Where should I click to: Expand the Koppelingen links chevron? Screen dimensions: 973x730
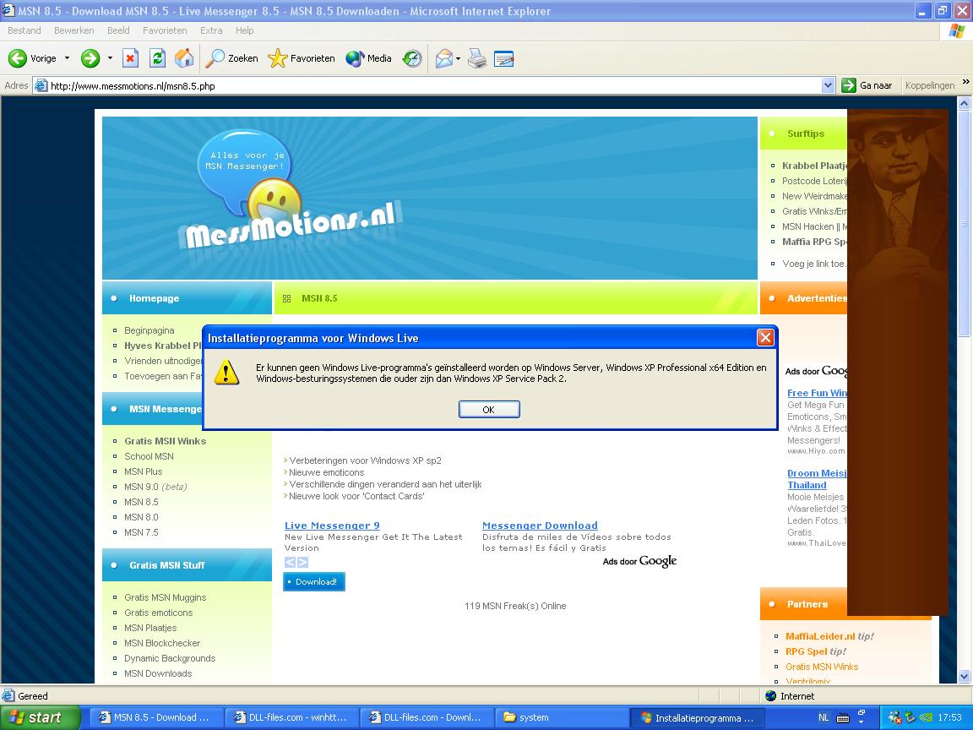(x=965, y=81)
